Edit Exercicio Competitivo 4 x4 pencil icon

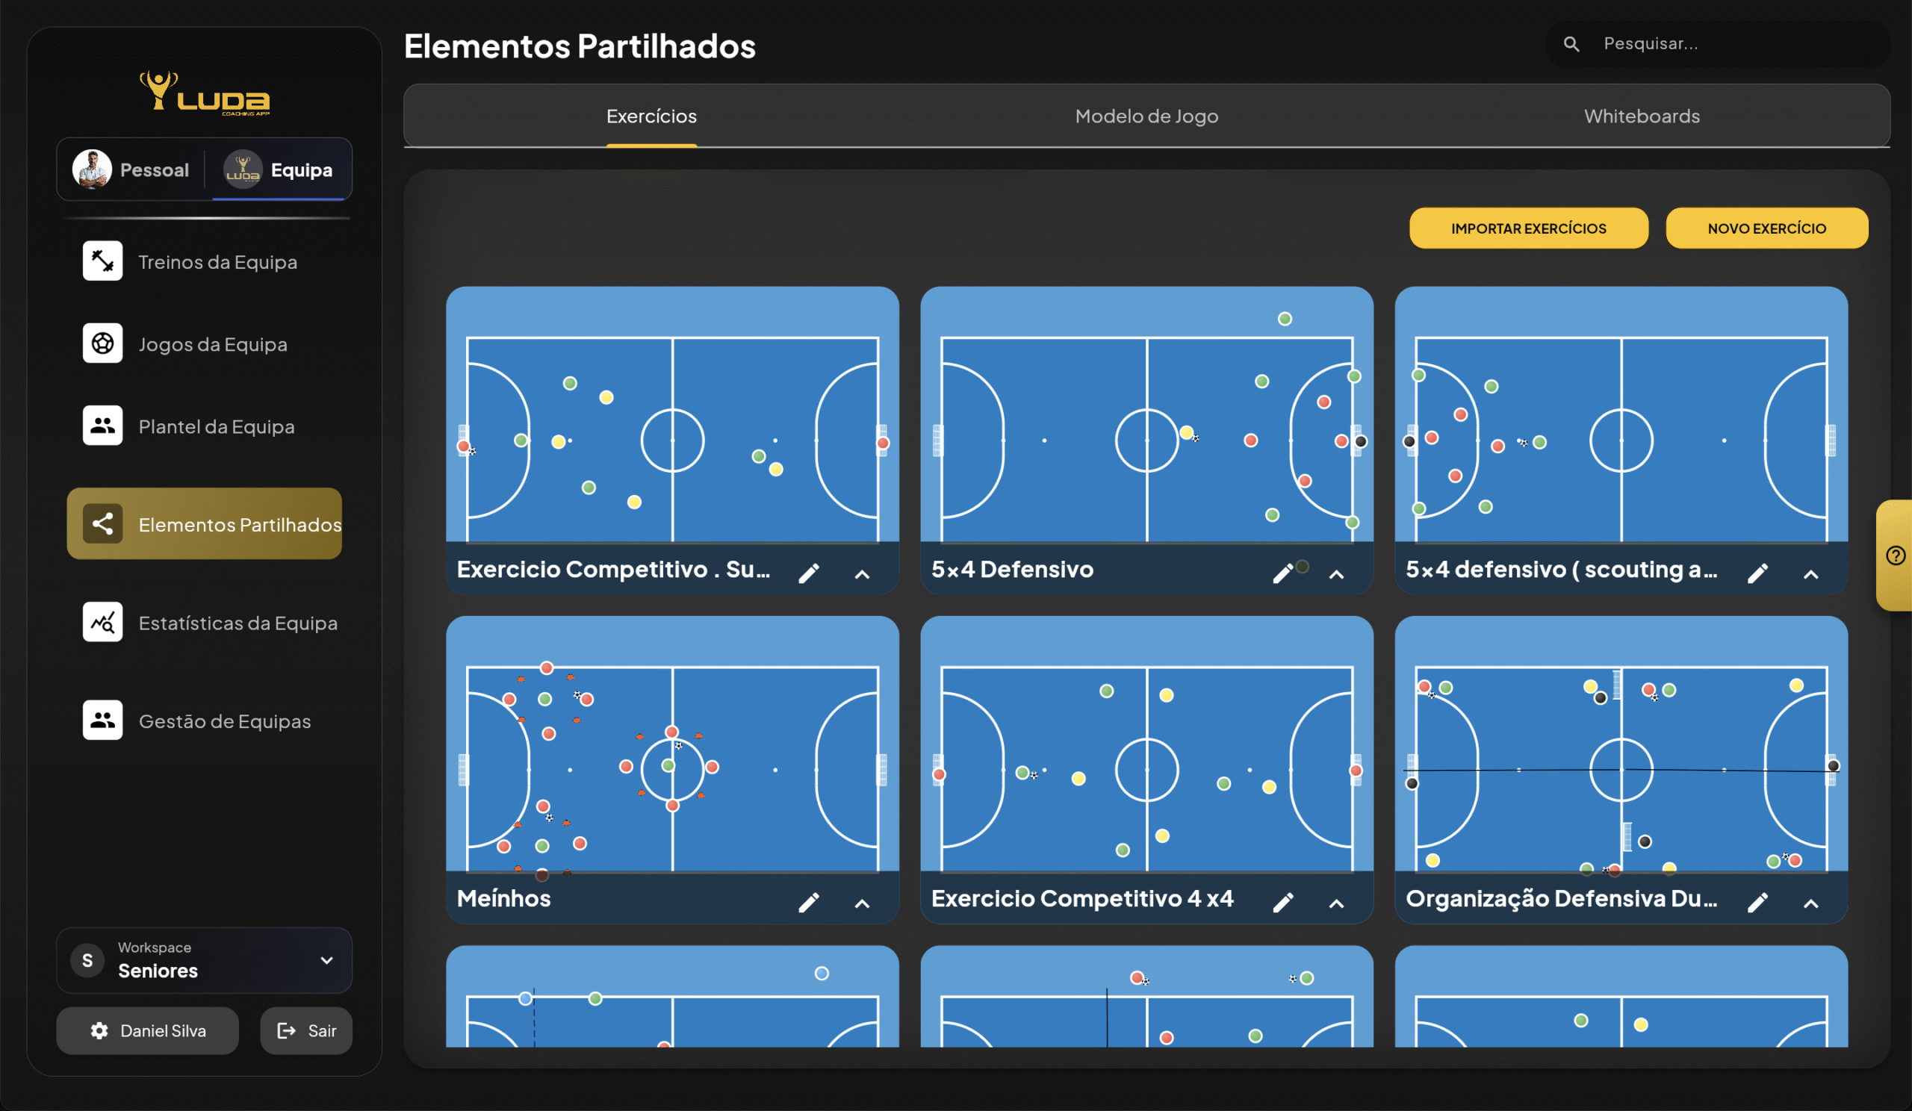[1283, 903]
